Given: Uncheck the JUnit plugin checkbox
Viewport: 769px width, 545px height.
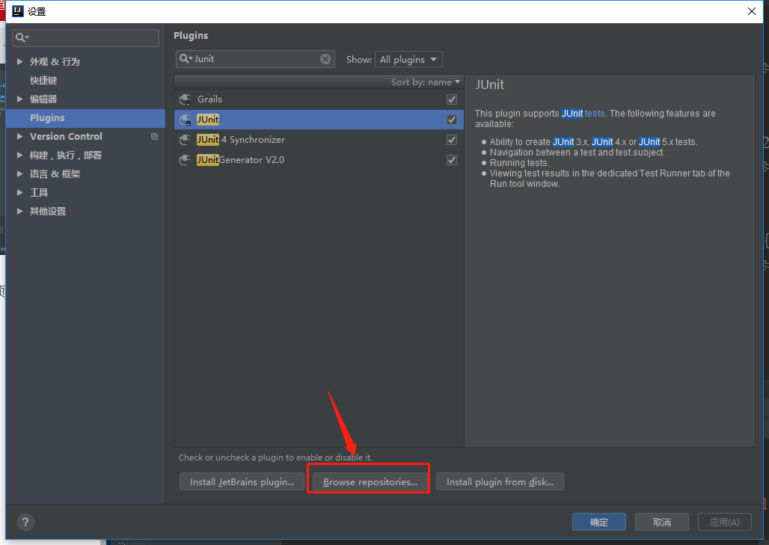Looking at the screenshot, I should pos(452,120).
